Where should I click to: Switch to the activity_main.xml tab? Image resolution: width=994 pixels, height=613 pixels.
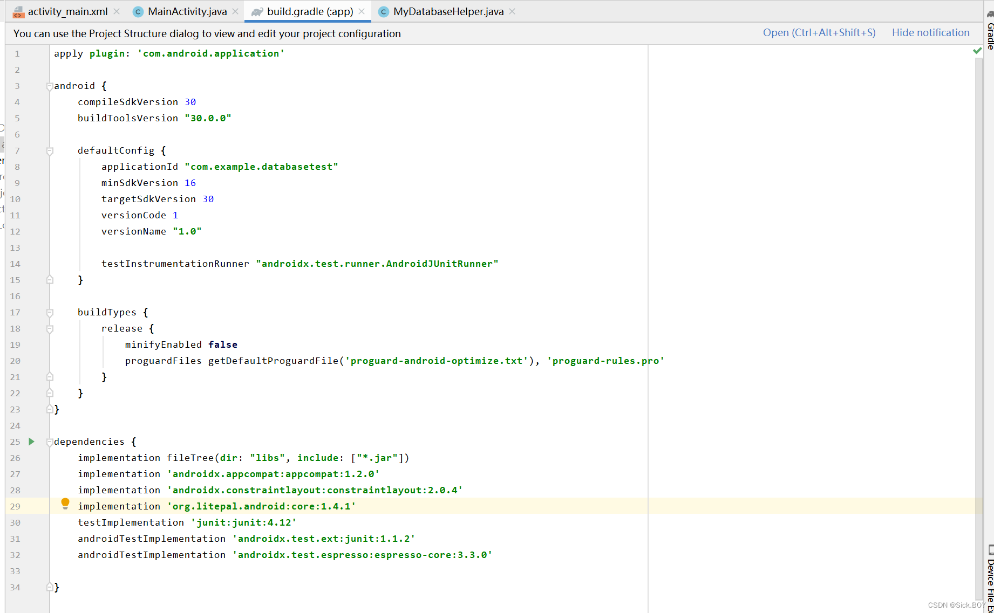pyautogui.click(x=67, y=11)
